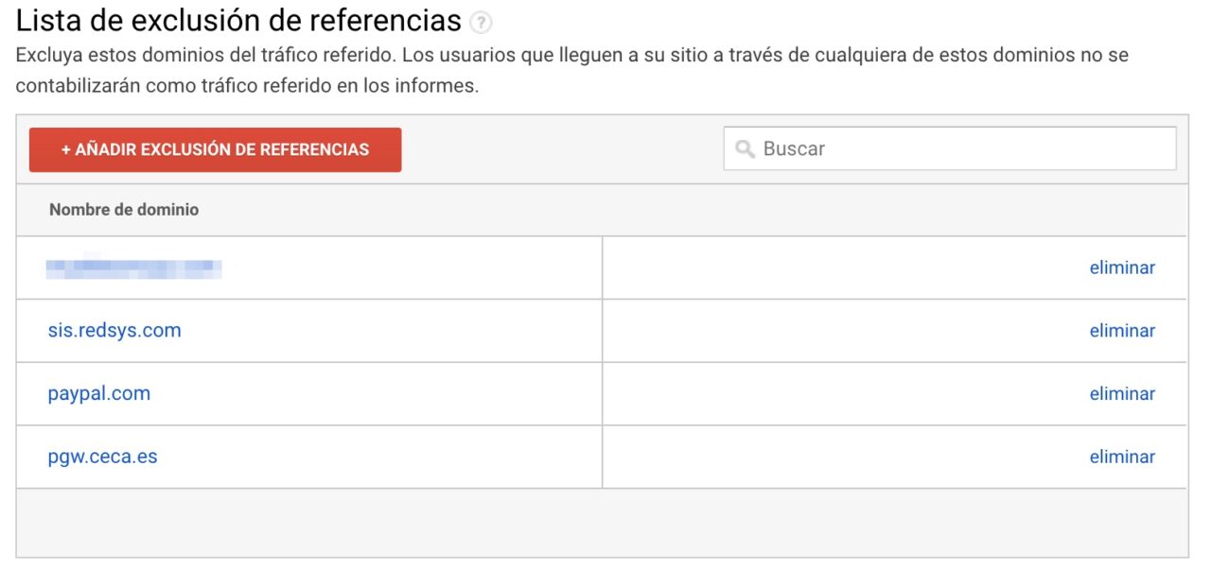Select the 'Nombre de dominio' column header
Screen dimensions: 1211x586
[123, 210]
